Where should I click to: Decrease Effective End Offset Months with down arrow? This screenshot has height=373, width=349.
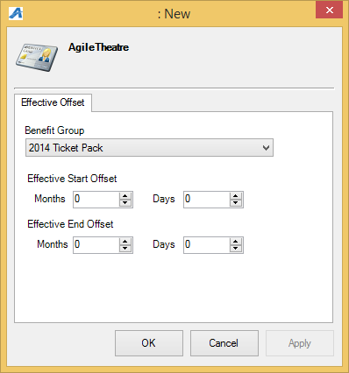[125, 249]
